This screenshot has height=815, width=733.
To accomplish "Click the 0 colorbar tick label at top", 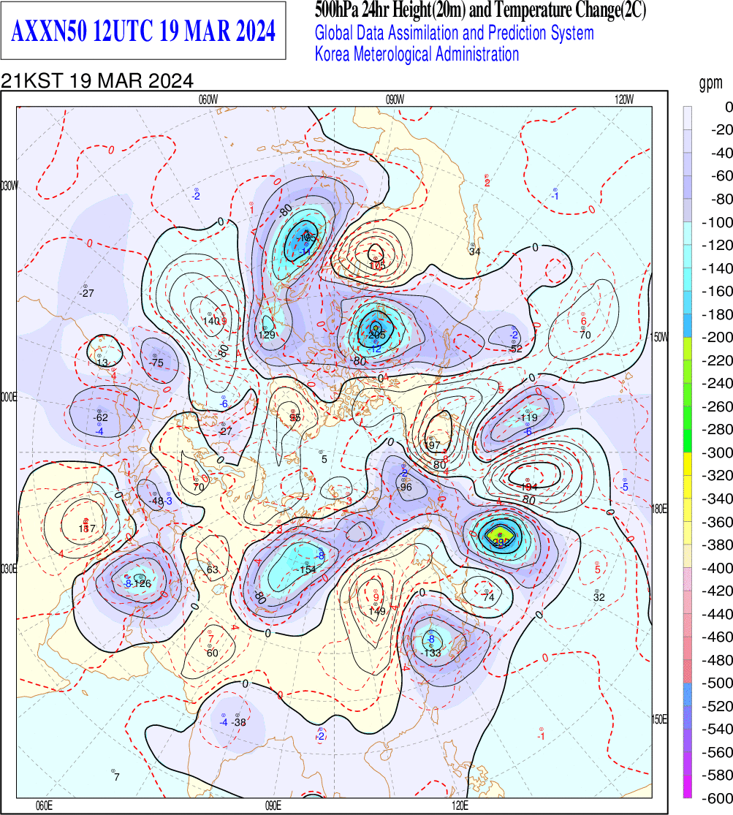I will [x=729, y=107].
